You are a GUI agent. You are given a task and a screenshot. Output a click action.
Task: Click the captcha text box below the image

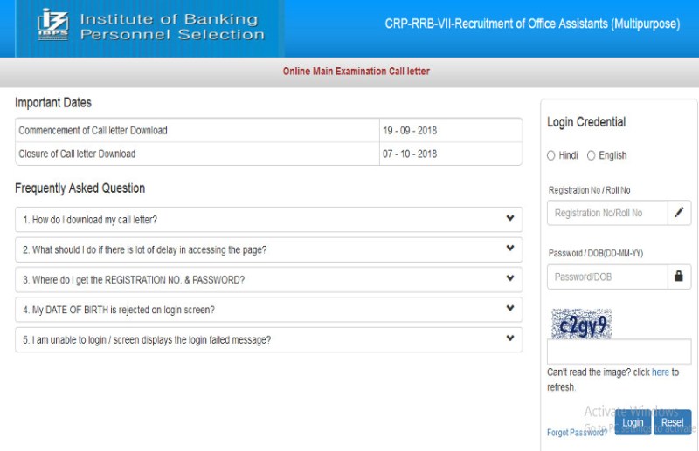click(619, 352)
